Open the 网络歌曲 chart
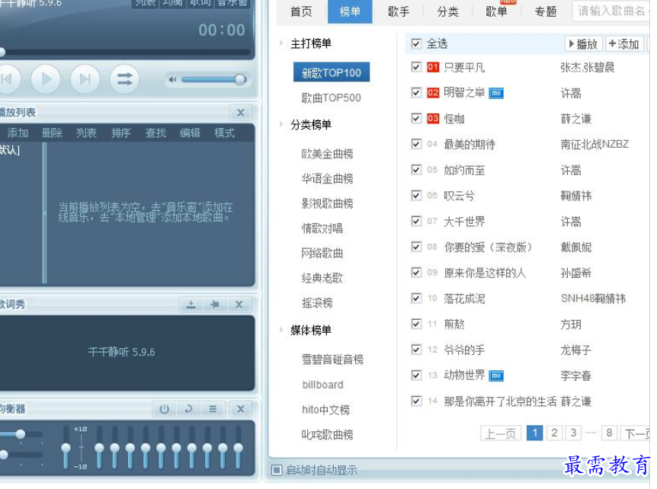The width and height of the screenshot is (657, 489). coord(322,253)
